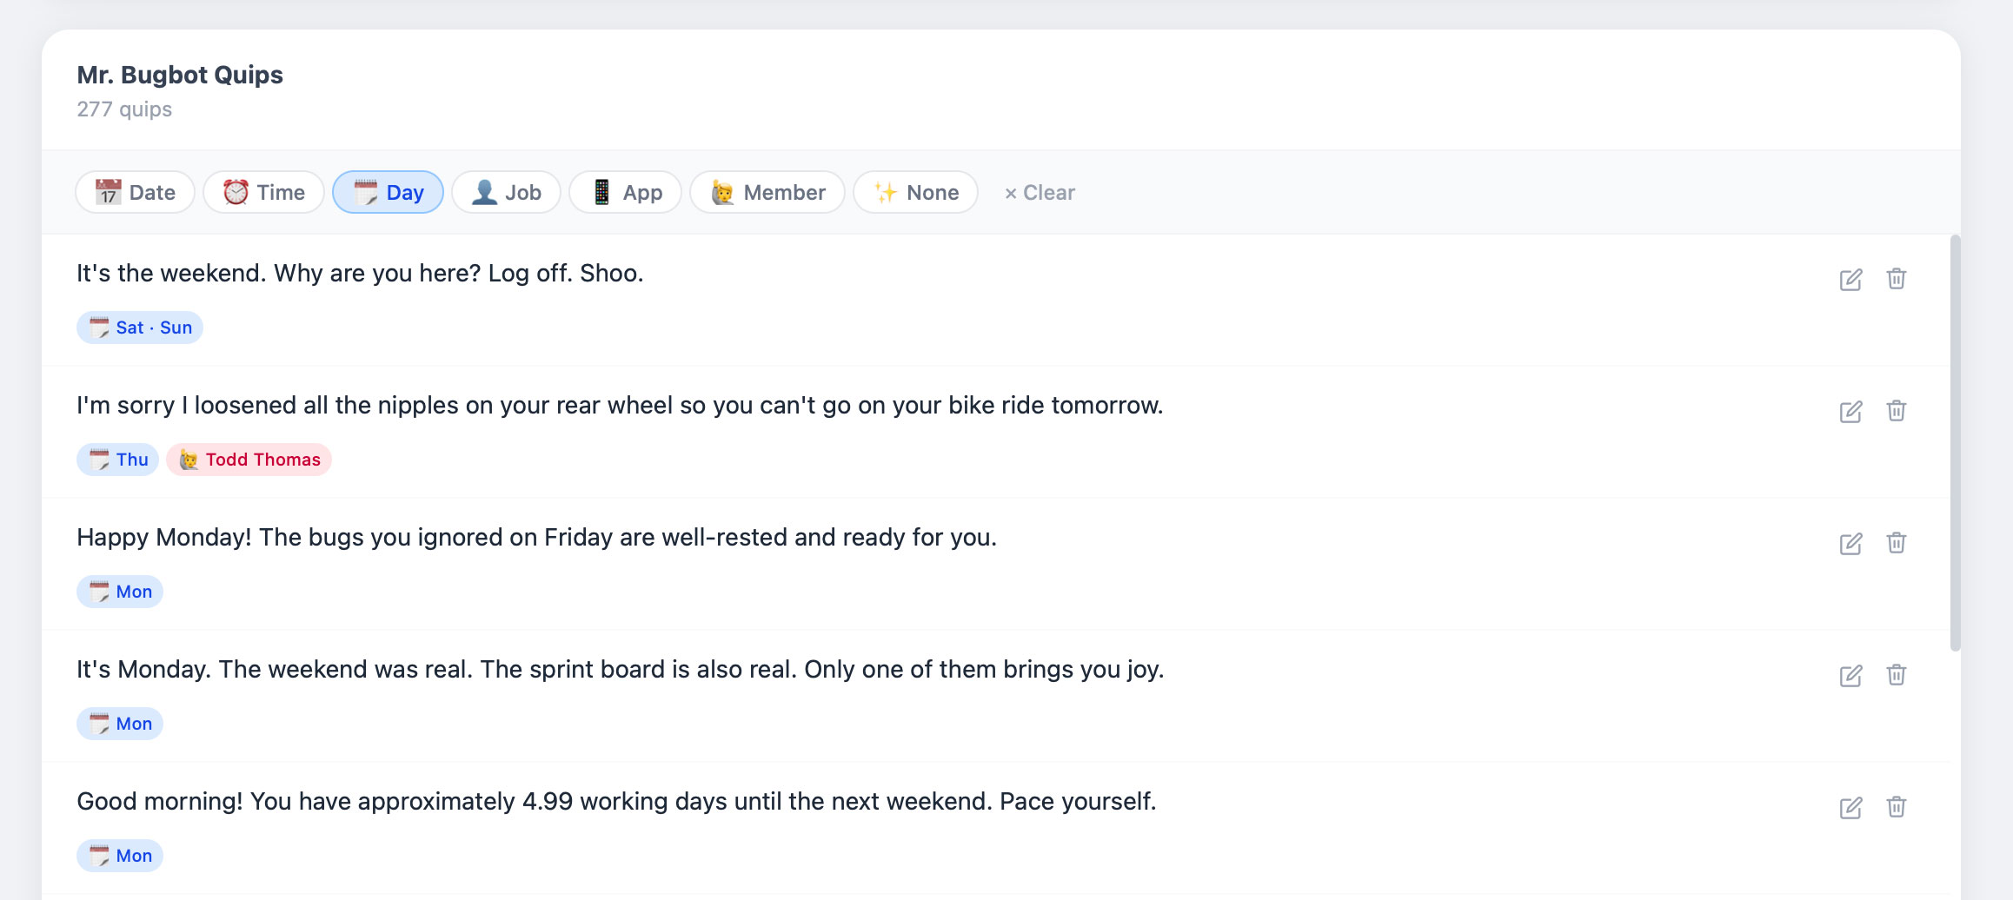Image resolution: width=2013 pixels, height=900 pixels.
Task: Delete the 4.99 working days quip
Action: (1896, 807)
